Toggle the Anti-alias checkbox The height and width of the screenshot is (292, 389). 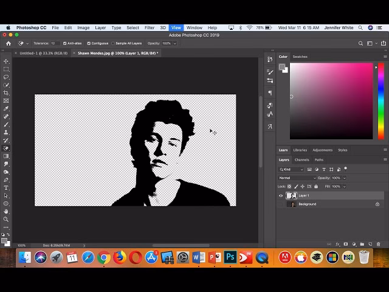coord(65,43)
